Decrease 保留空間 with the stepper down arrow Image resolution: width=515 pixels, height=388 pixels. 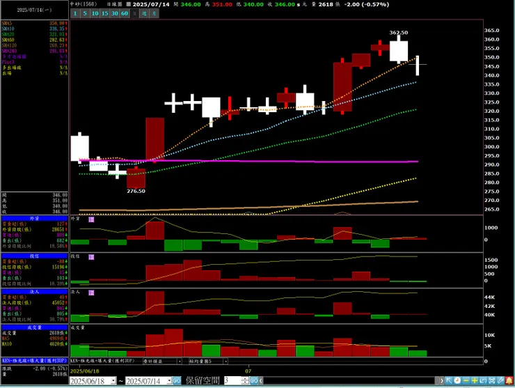[246, 382]
